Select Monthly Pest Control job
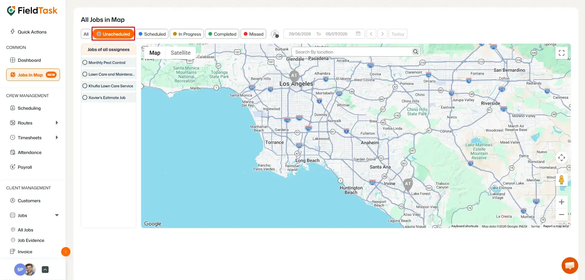 pyautogui.click(x=109, y=63)
